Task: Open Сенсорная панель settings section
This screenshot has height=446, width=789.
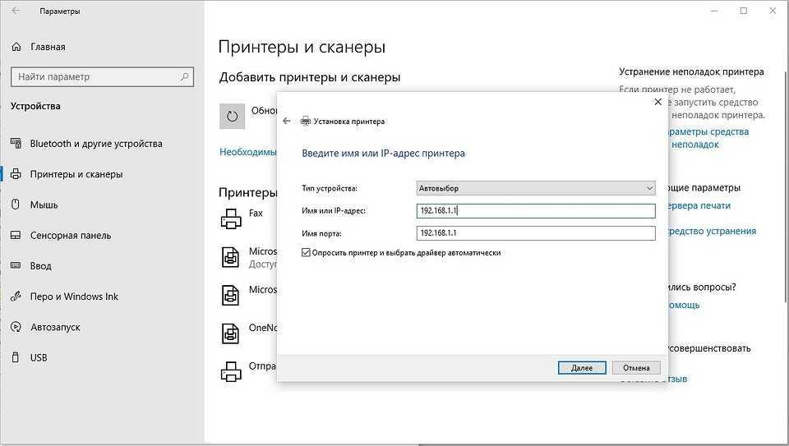Action: [71, 235]
